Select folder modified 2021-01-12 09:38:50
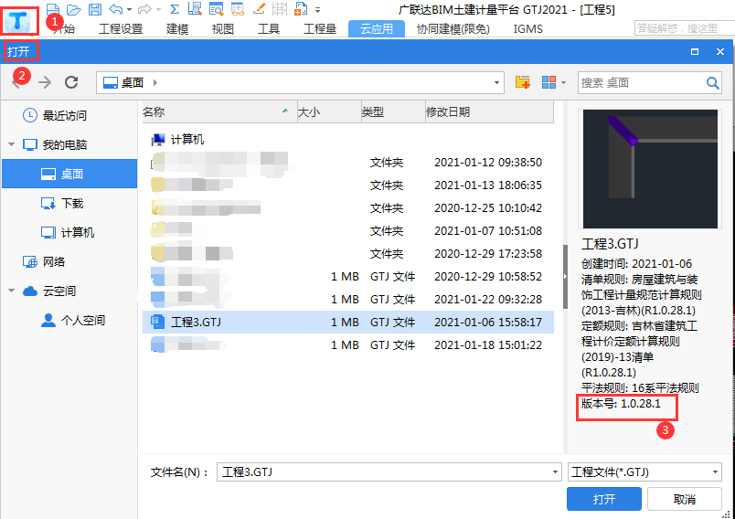Screen dimensions: 735x519 pos(347,162)
